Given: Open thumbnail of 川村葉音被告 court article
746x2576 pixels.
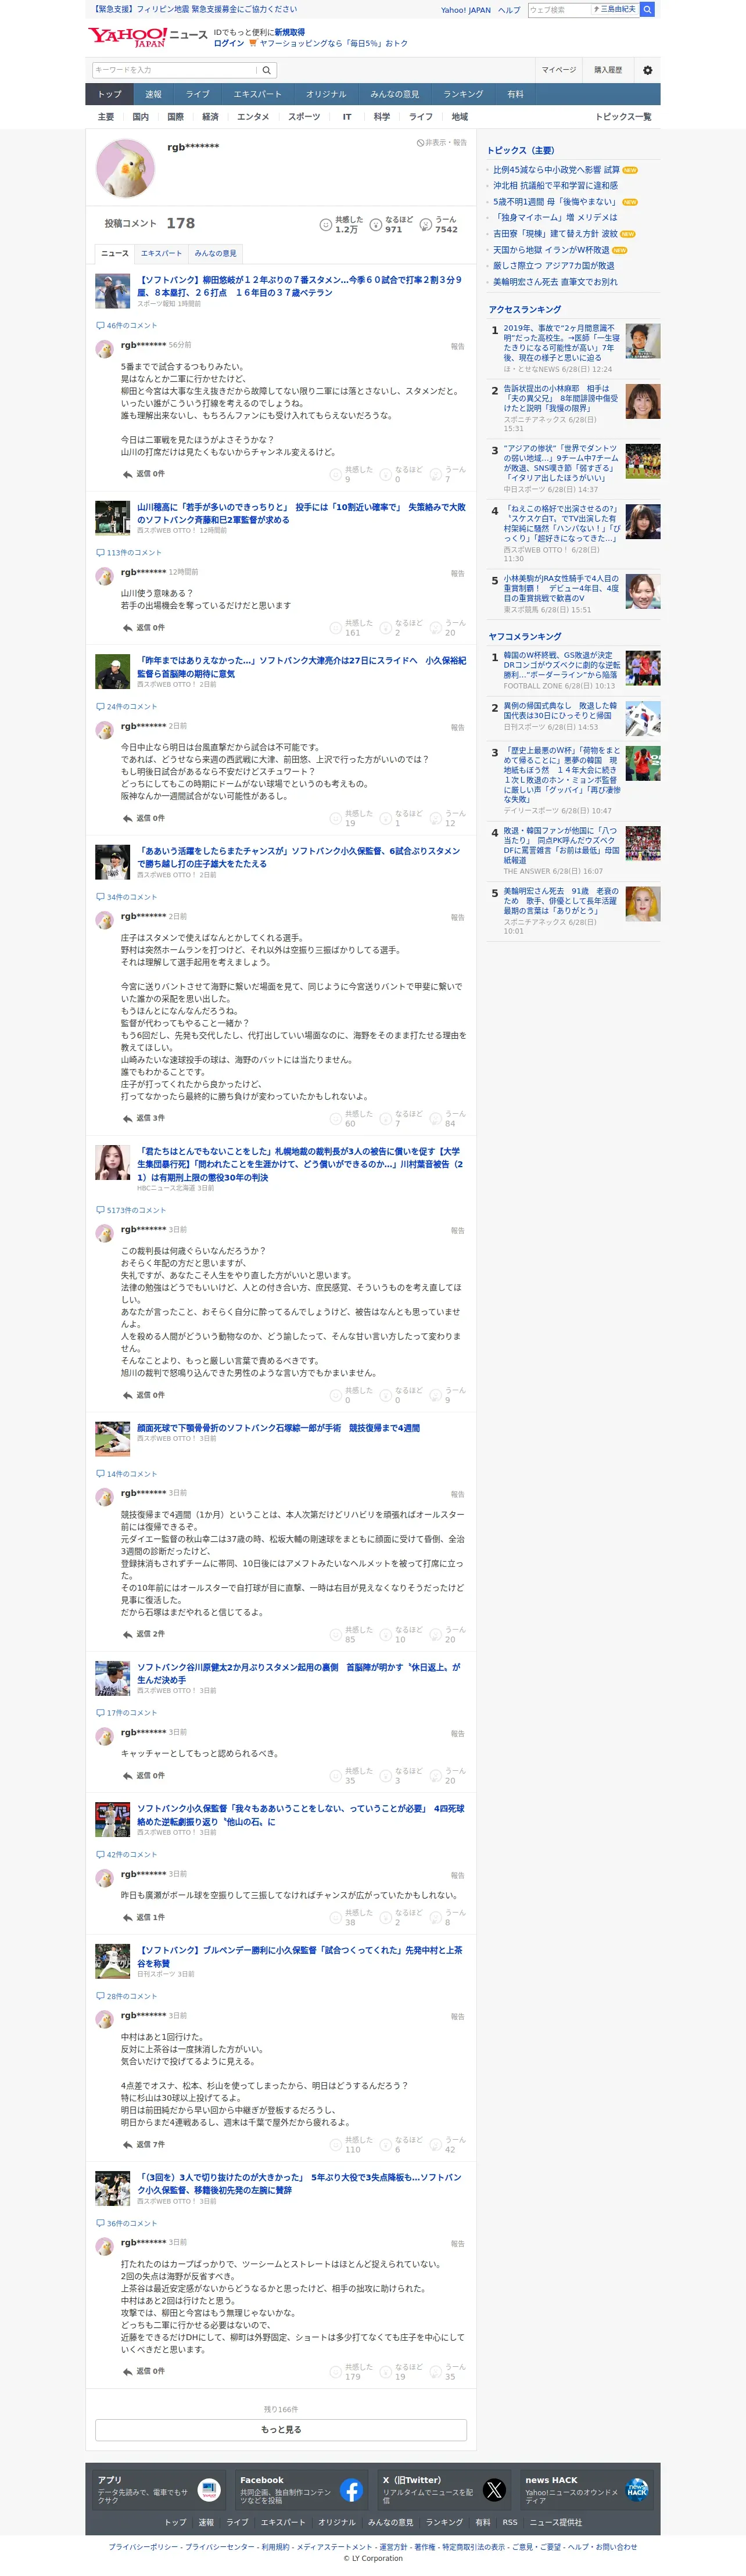Looking at the screenshot, I should coord(112,1163).
